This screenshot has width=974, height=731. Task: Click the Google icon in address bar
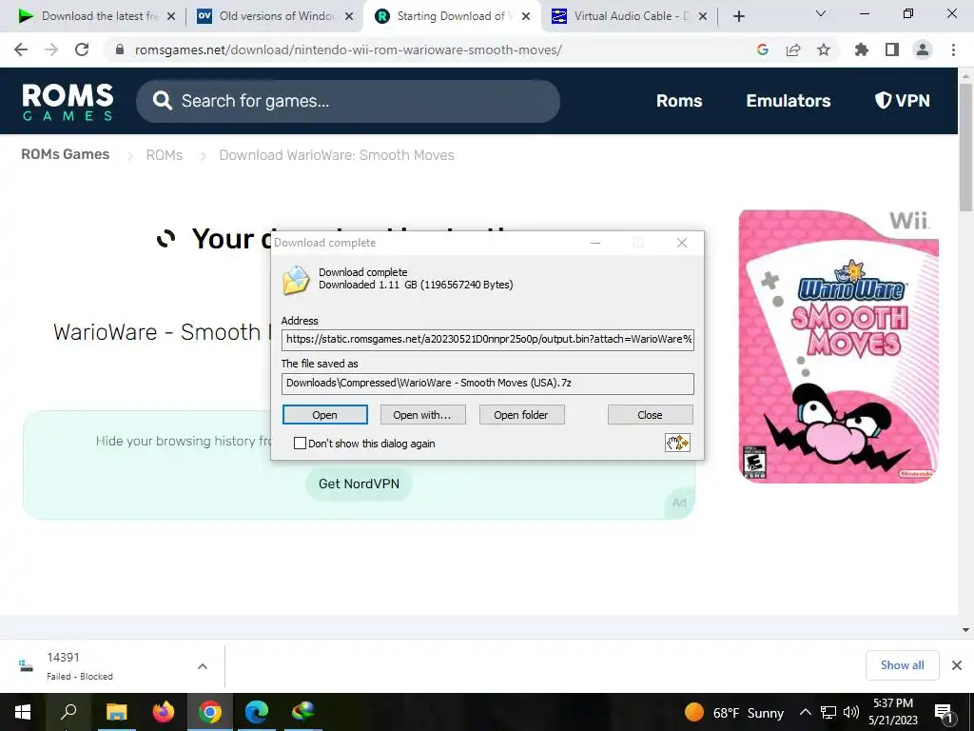(x=763, y=49)
